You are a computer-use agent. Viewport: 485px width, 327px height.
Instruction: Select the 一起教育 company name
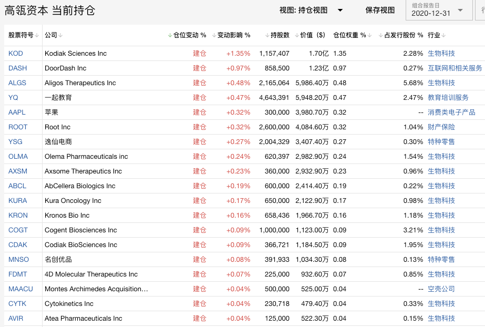click(58, 98)
